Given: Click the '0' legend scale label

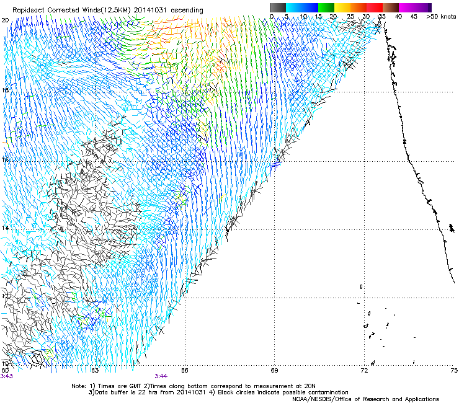Looking at the screenshot, I should point(272,16).
